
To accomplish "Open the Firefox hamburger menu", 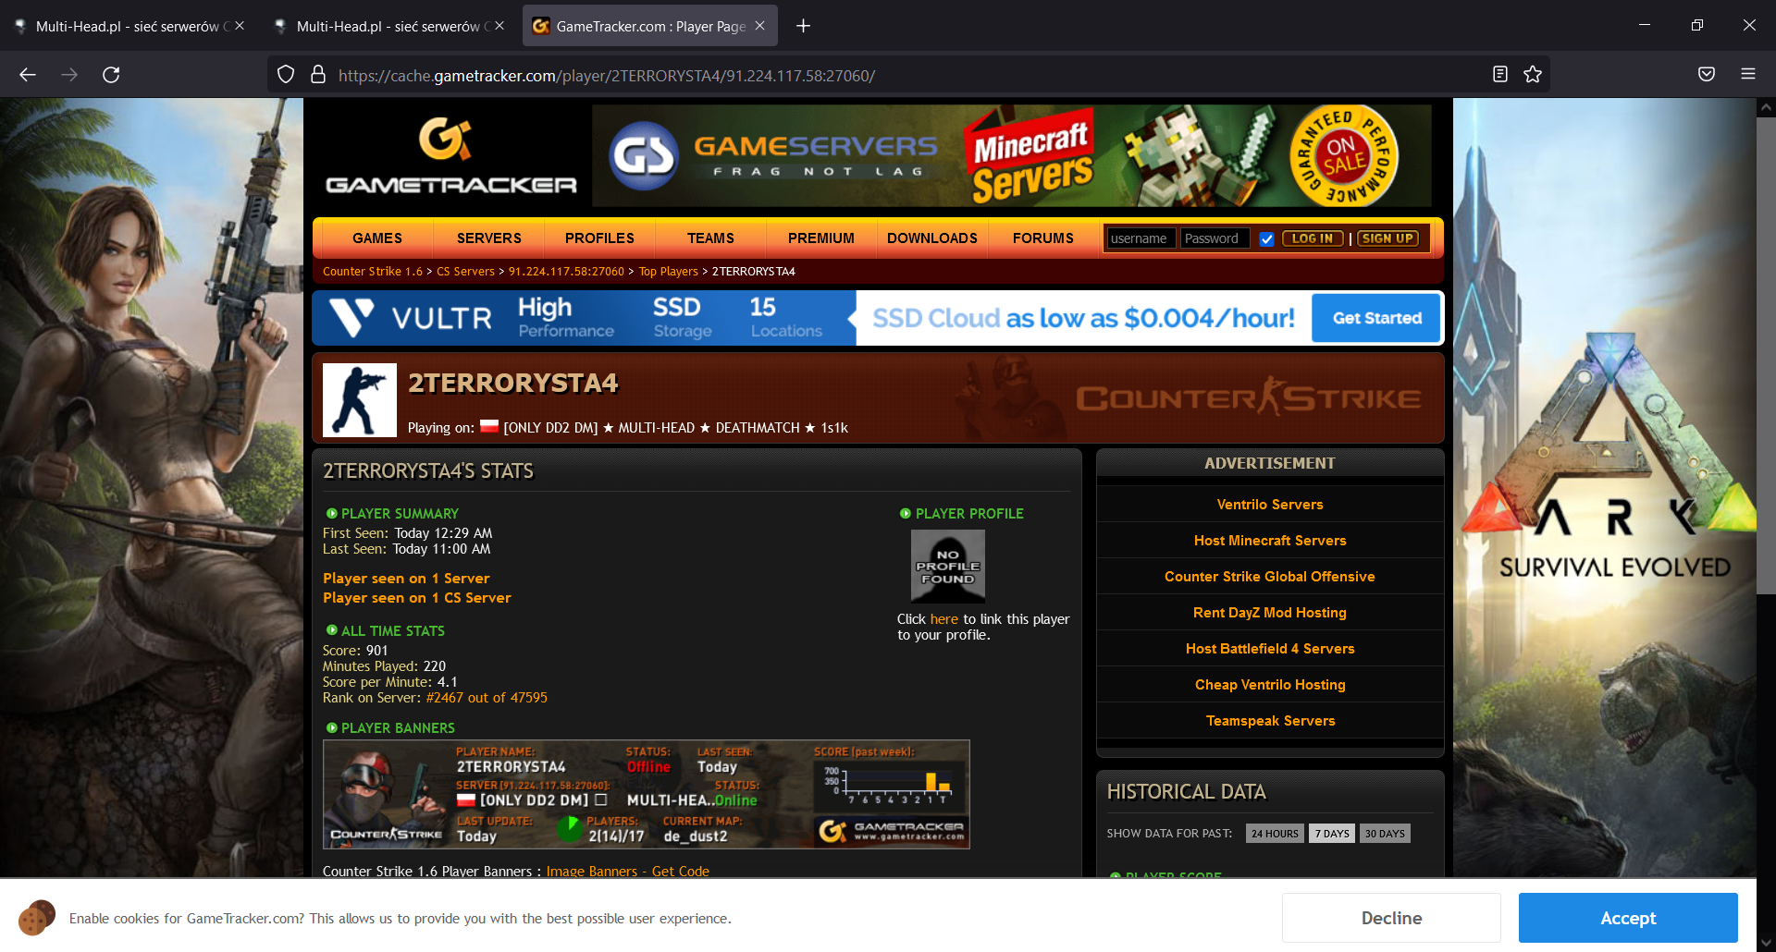I will 1747,75.
